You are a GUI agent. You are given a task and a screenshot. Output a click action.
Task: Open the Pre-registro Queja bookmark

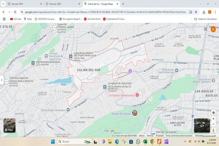coord(70,19)
